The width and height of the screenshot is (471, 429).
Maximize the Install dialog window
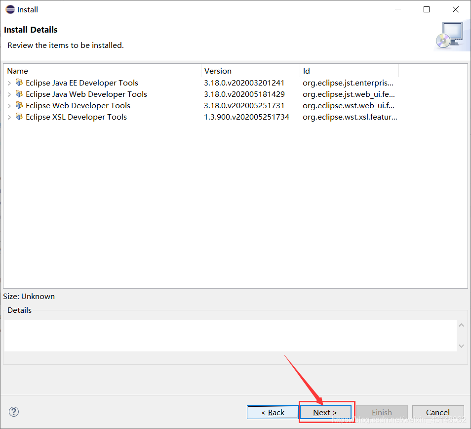427,9
